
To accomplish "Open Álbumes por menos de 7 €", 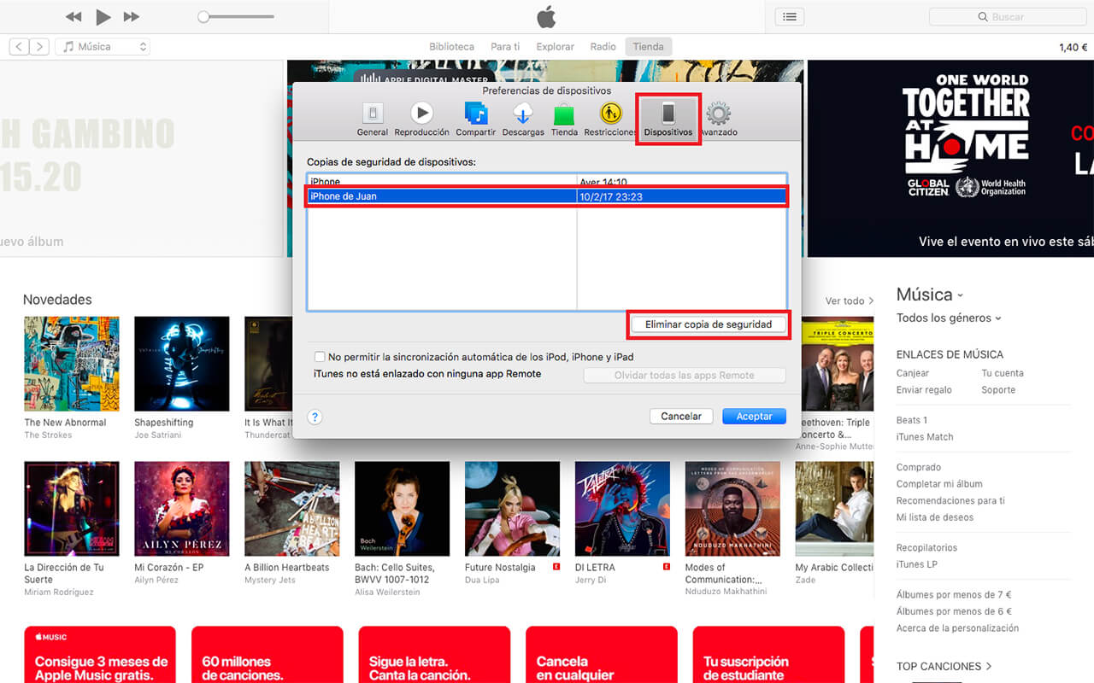I will (954, 595).
